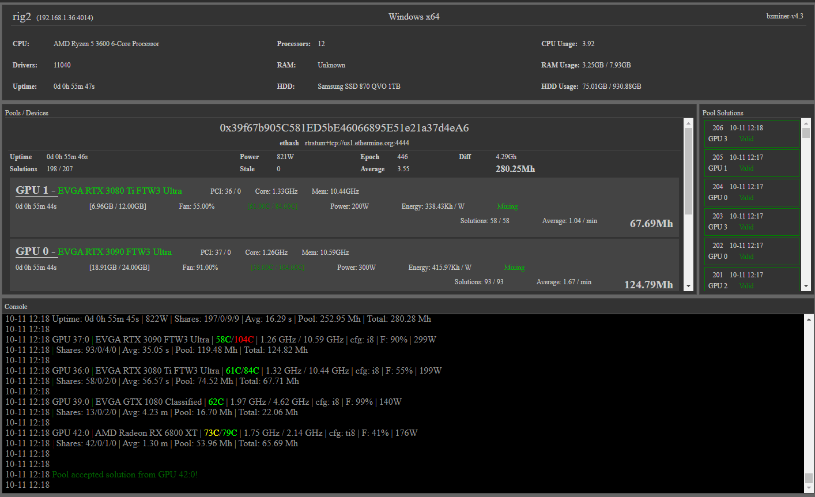Select pool solution entry 204
This screenshot has width=815, height=497.
752,192
